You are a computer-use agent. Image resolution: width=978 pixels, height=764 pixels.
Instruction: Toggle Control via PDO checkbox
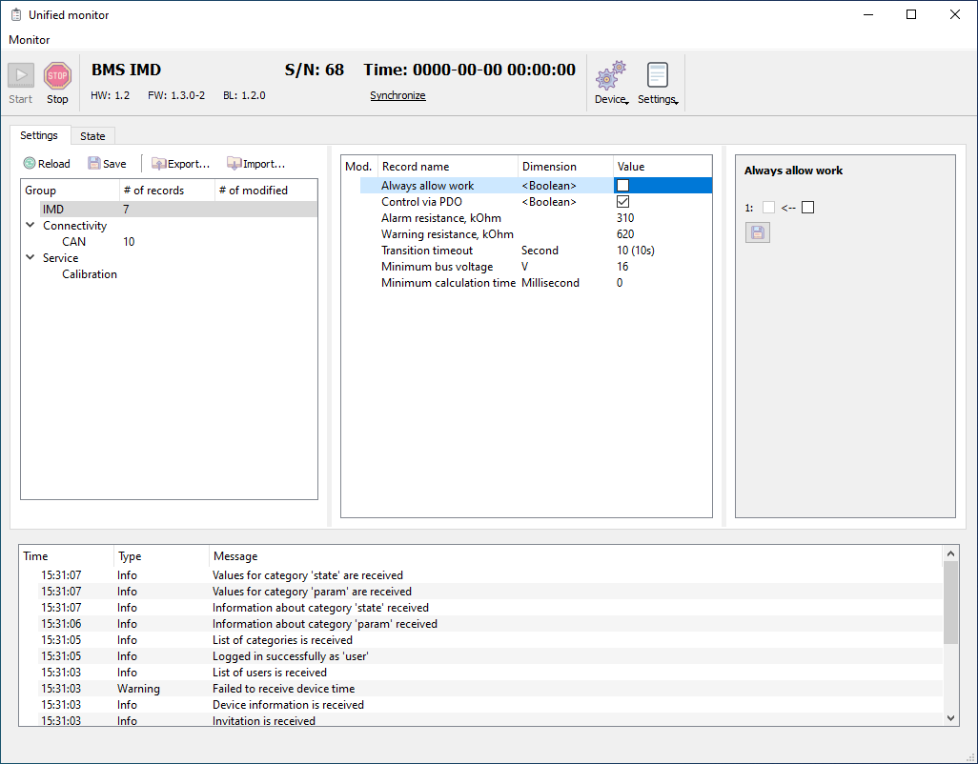(622, 201)
